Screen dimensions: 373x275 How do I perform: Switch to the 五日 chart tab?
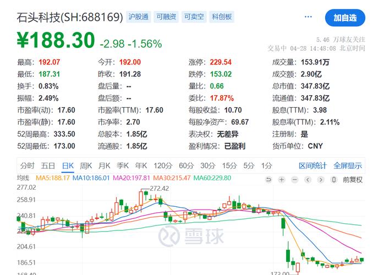tap(48, 166)
